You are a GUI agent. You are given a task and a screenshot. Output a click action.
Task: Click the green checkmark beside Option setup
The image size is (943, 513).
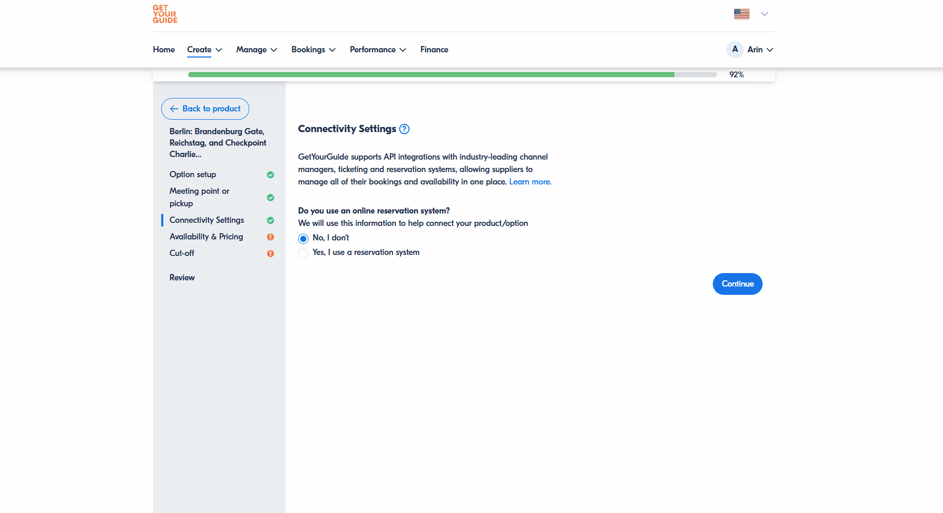270,175
